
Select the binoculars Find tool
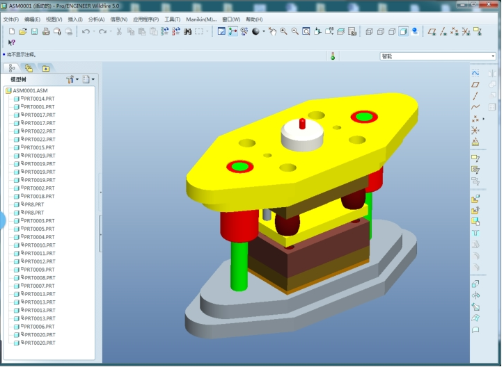187,31
